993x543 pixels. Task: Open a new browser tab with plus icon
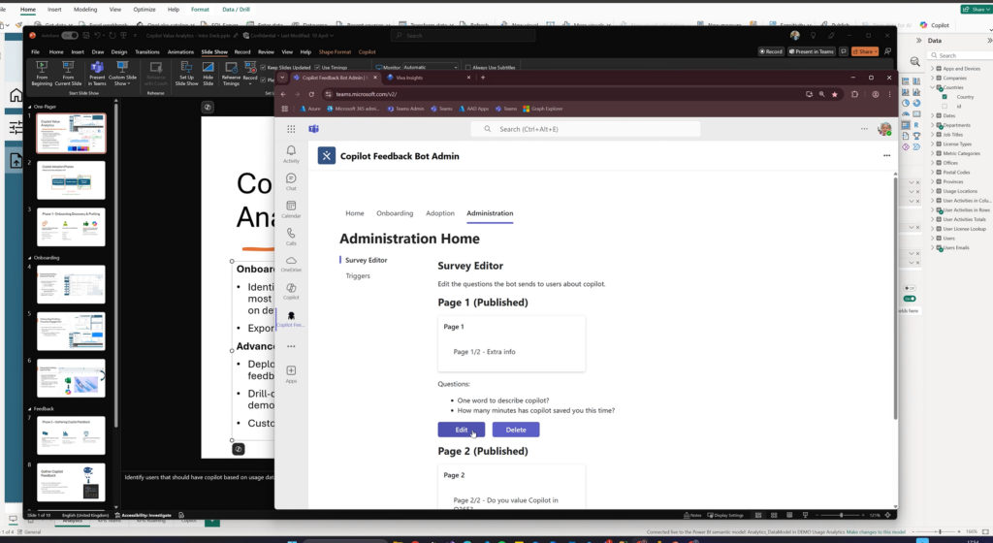tap(483, 78)
